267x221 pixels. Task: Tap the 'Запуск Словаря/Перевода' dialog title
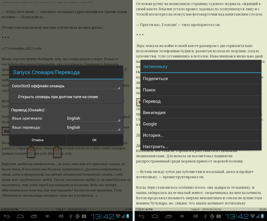[x=46, y=72]
